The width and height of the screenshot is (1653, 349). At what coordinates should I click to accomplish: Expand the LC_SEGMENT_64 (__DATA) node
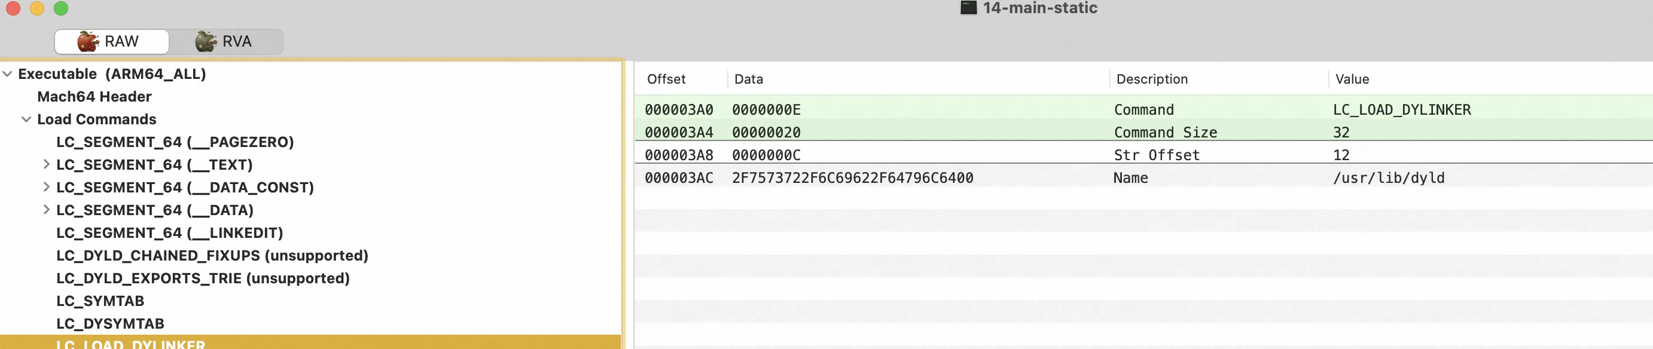[x=46, y=210]
